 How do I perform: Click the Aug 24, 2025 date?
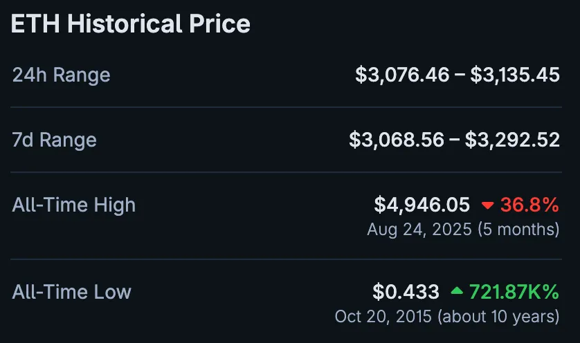(x=419, y=229)
